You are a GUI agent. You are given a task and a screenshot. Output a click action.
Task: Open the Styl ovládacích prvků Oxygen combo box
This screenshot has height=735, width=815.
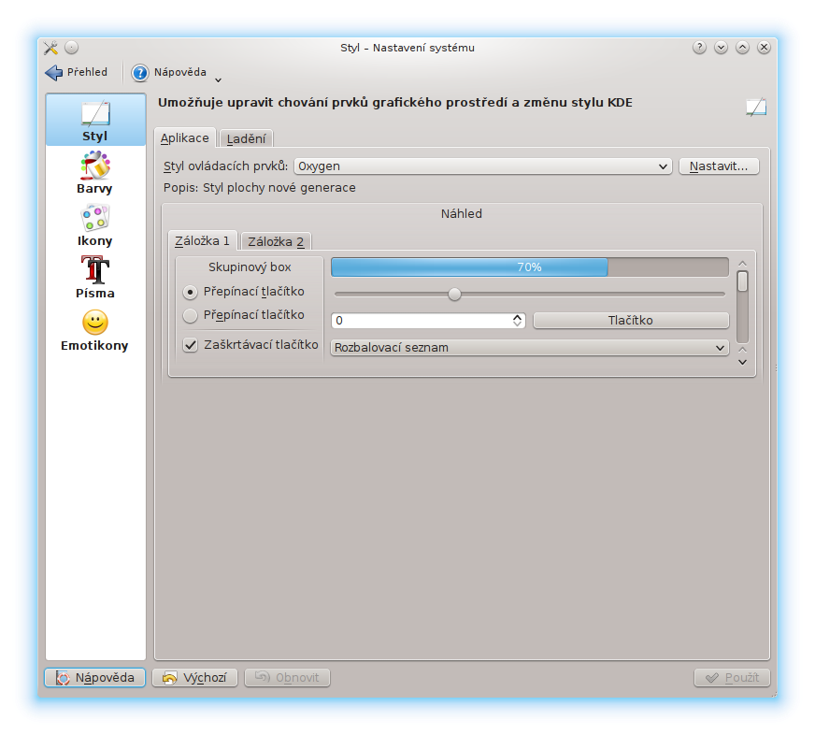coord(483,166)
